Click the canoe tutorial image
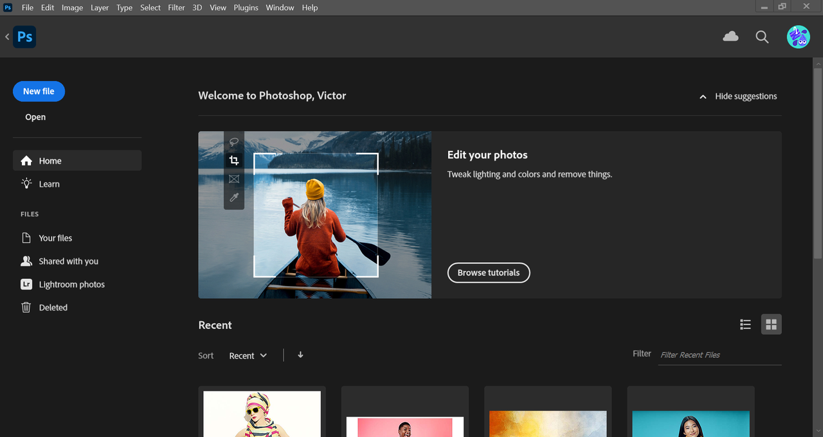 click(x=315, y=215)
